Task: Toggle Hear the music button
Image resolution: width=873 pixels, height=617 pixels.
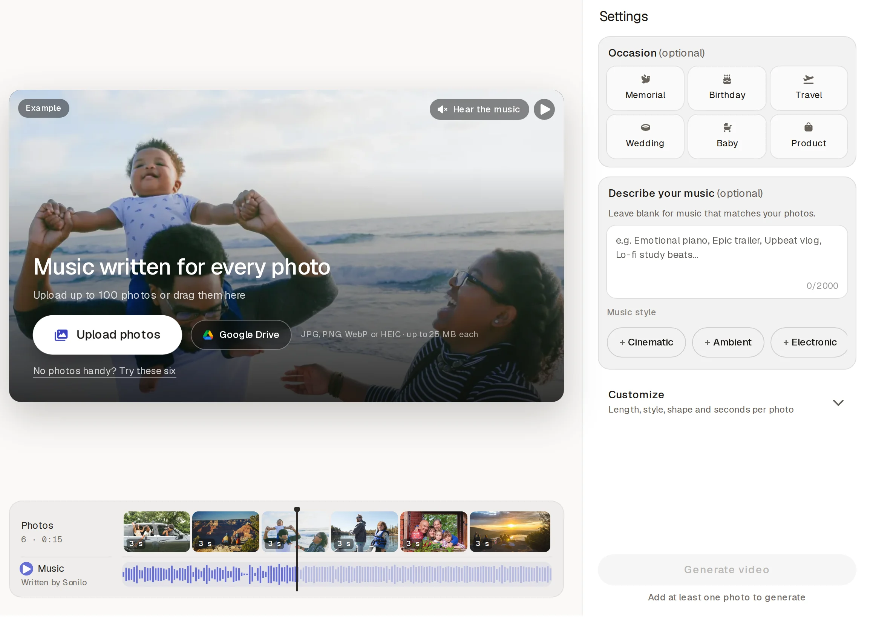Action: click(x=480, y=109)
